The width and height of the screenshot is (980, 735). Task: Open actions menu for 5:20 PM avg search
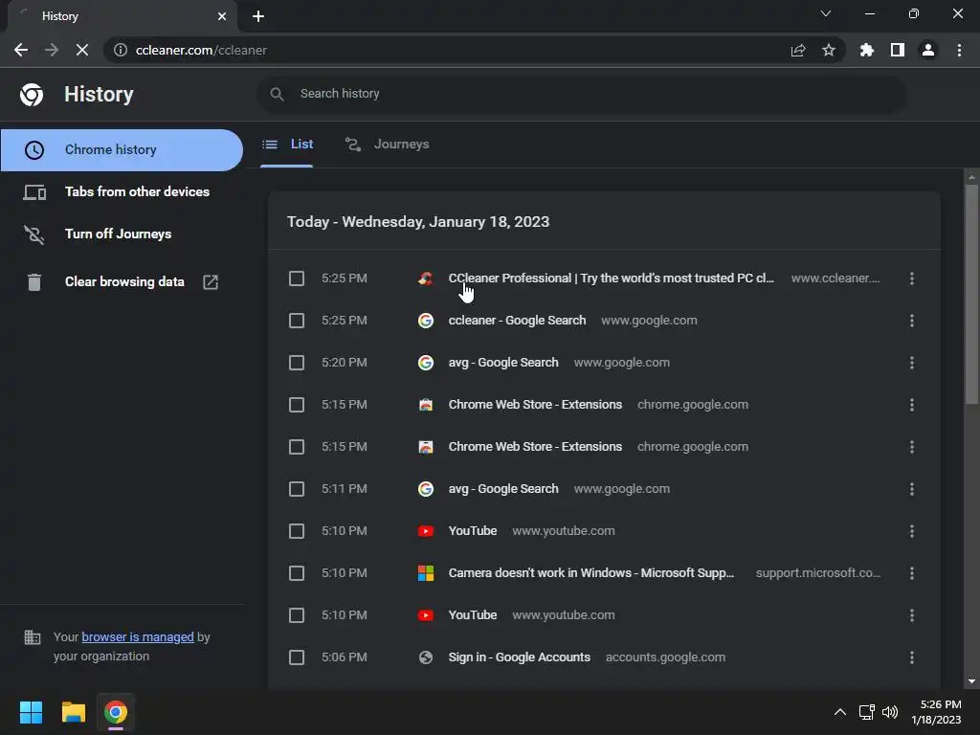[912, 363]
